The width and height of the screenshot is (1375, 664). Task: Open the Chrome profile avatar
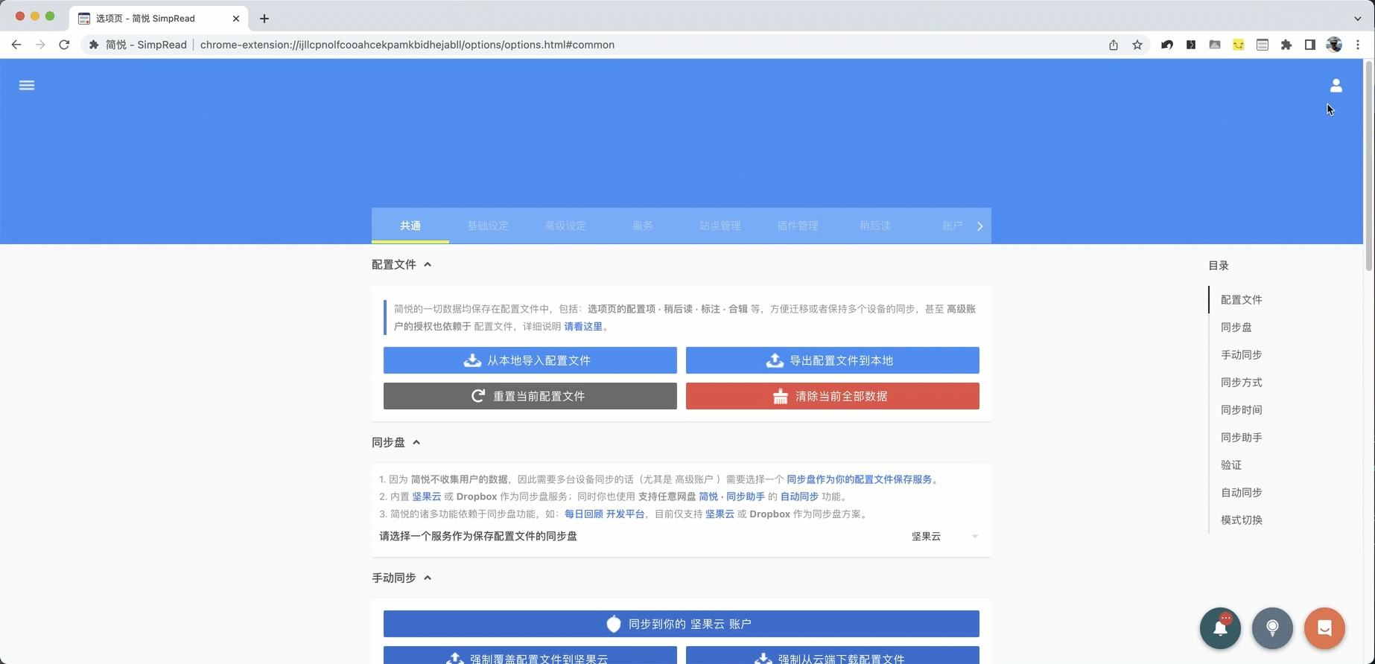pos(1334,45)
